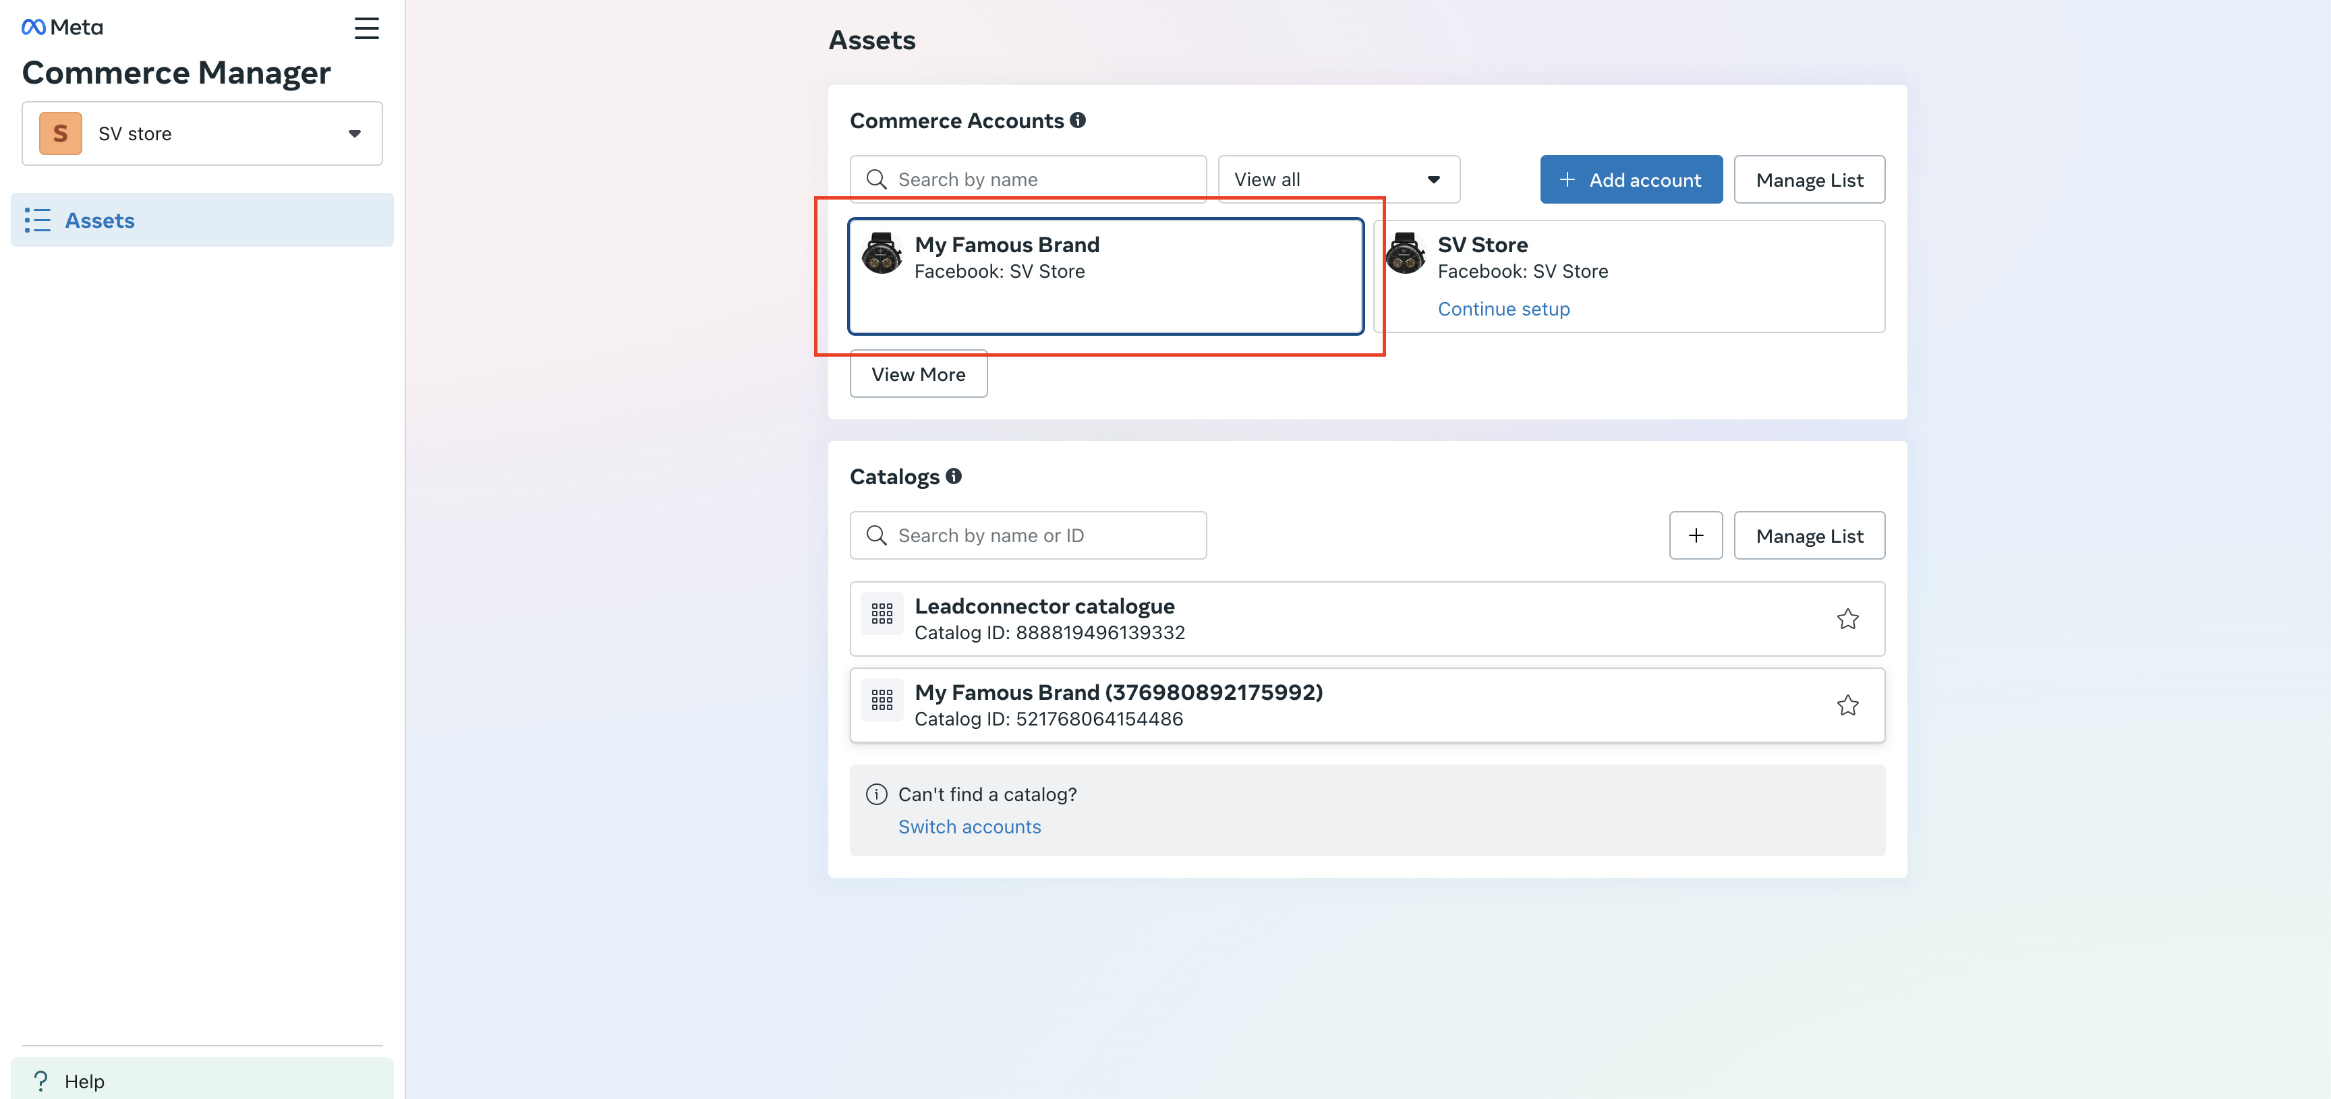The image size is (2331, 1099).
Task: Click My Famous Brand account avatar
Action: (882, 254)
